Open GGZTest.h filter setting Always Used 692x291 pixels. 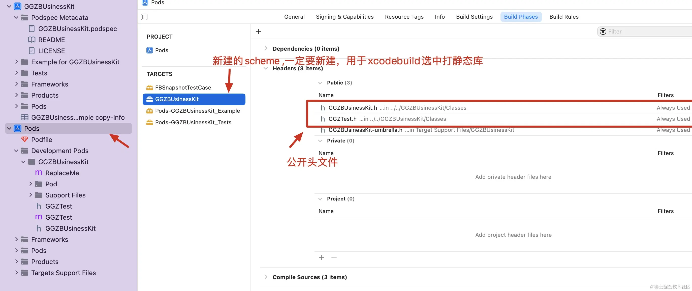pyautogui.click(x=673, y=119)
